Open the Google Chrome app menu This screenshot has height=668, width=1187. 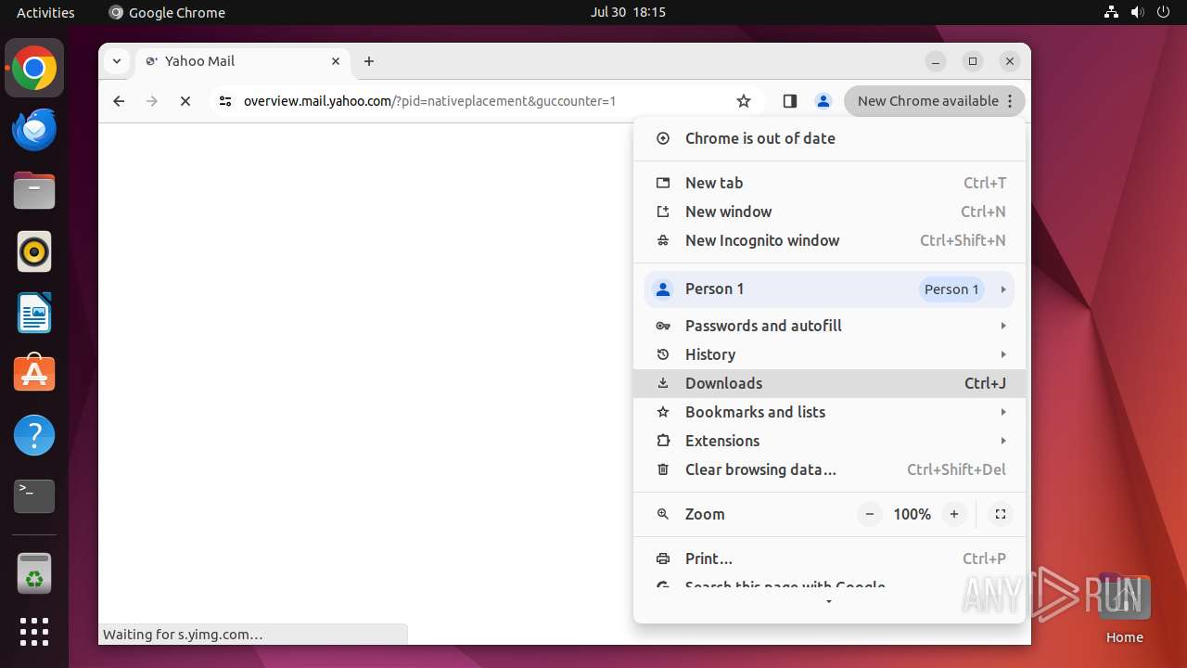167,12
